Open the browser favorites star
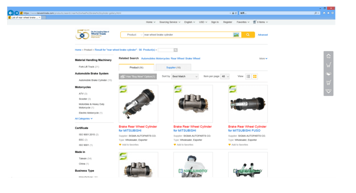This screenshot has height=193, width=356. point(328,13)
